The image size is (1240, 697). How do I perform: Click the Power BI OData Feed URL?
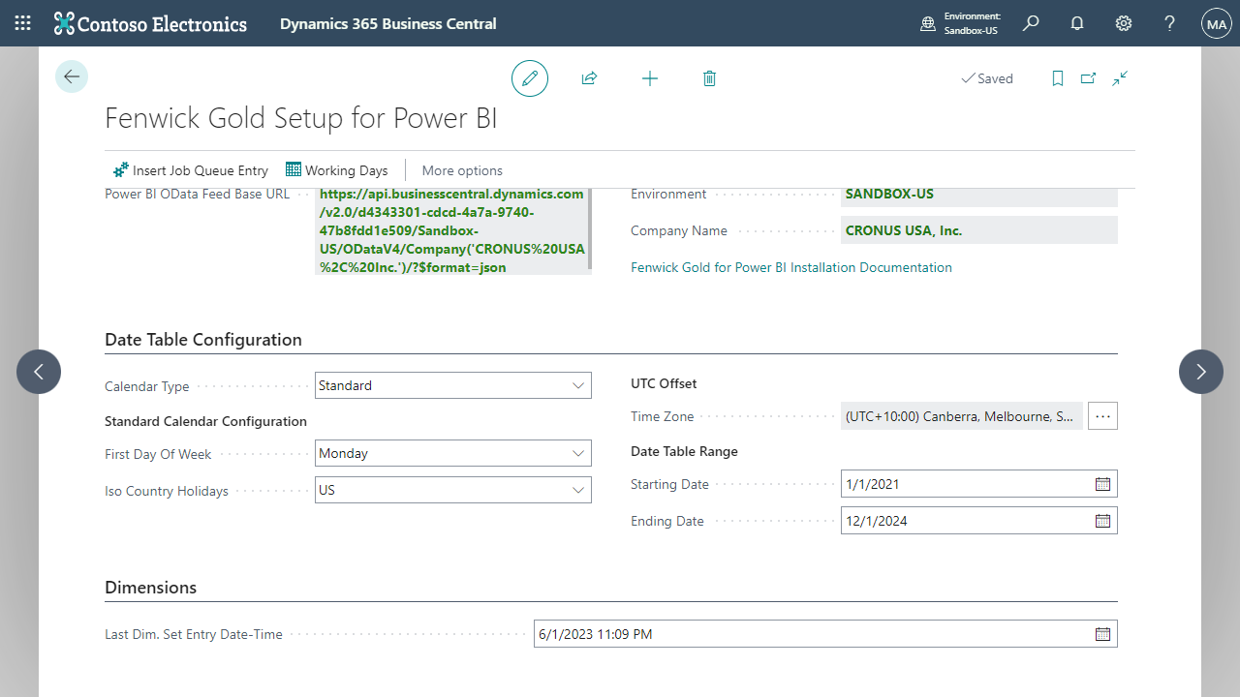(x=452, y=230)
